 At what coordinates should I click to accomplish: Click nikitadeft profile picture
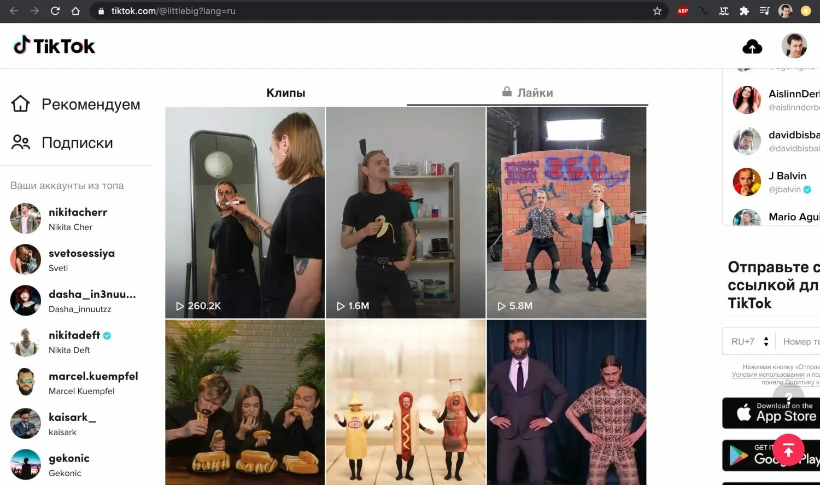pyautogui.click(x=26, y=342)
